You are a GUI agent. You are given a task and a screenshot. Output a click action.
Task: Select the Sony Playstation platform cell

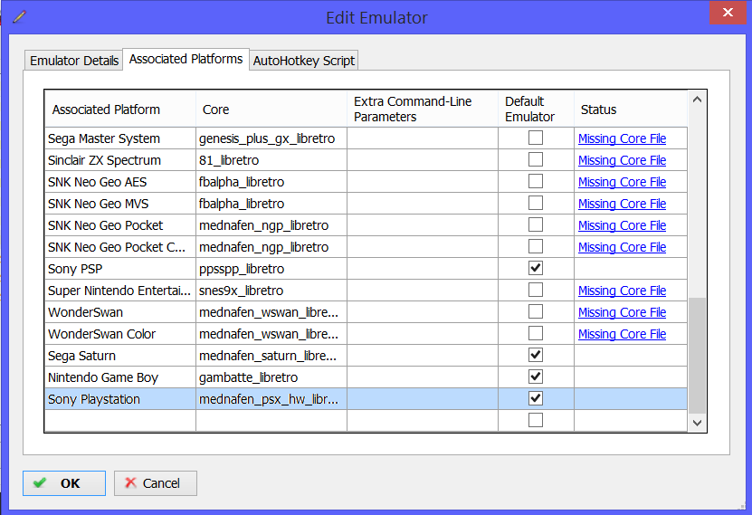click(x=120, y=399)
